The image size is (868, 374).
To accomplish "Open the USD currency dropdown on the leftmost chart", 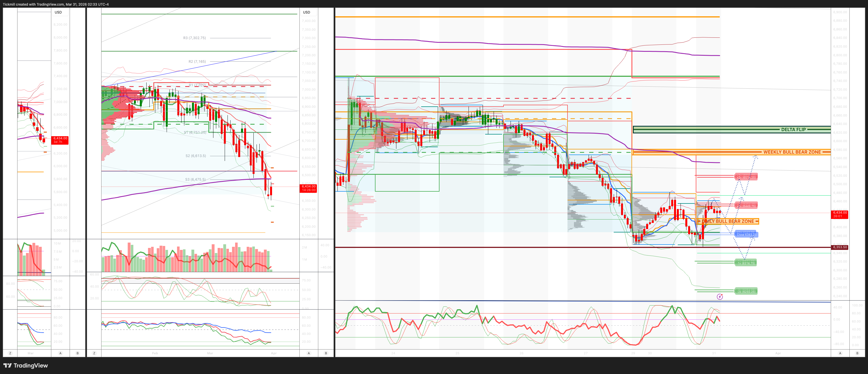I will coord(58,12).
